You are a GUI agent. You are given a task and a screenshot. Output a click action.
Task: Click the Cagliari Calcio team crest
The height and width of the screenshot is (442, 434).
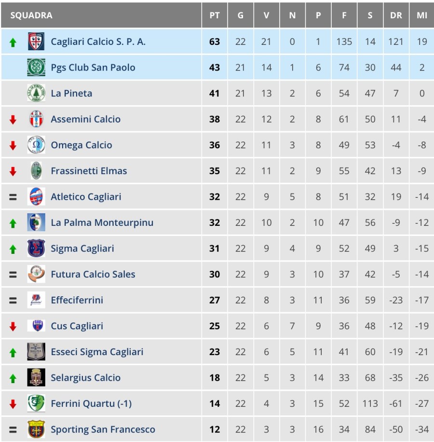click(36, 41)
